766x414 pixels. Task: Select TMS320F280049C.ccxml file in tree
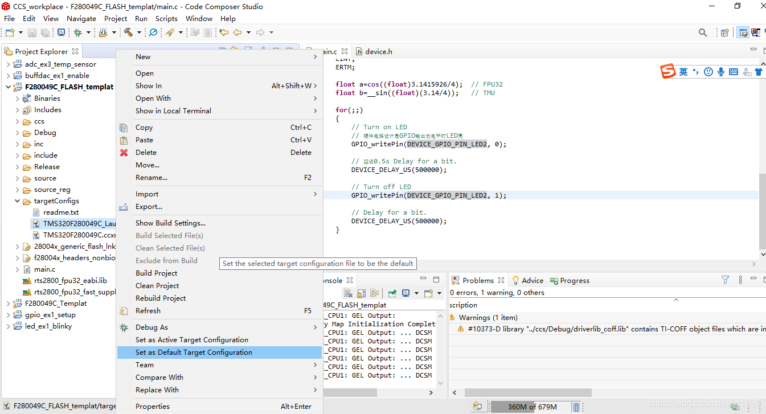pyautogui.click(x=75, y=235)
